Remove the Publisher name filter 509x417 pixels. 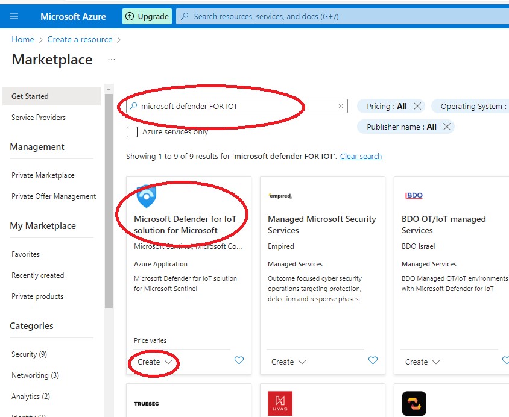pyautogui.click(x=447, y=127)
